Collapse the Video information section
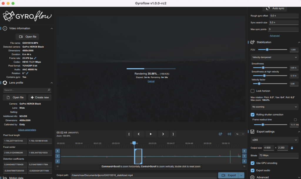This screenshot has height=179, width=301. pyautogui.click(x=52, y=28)
